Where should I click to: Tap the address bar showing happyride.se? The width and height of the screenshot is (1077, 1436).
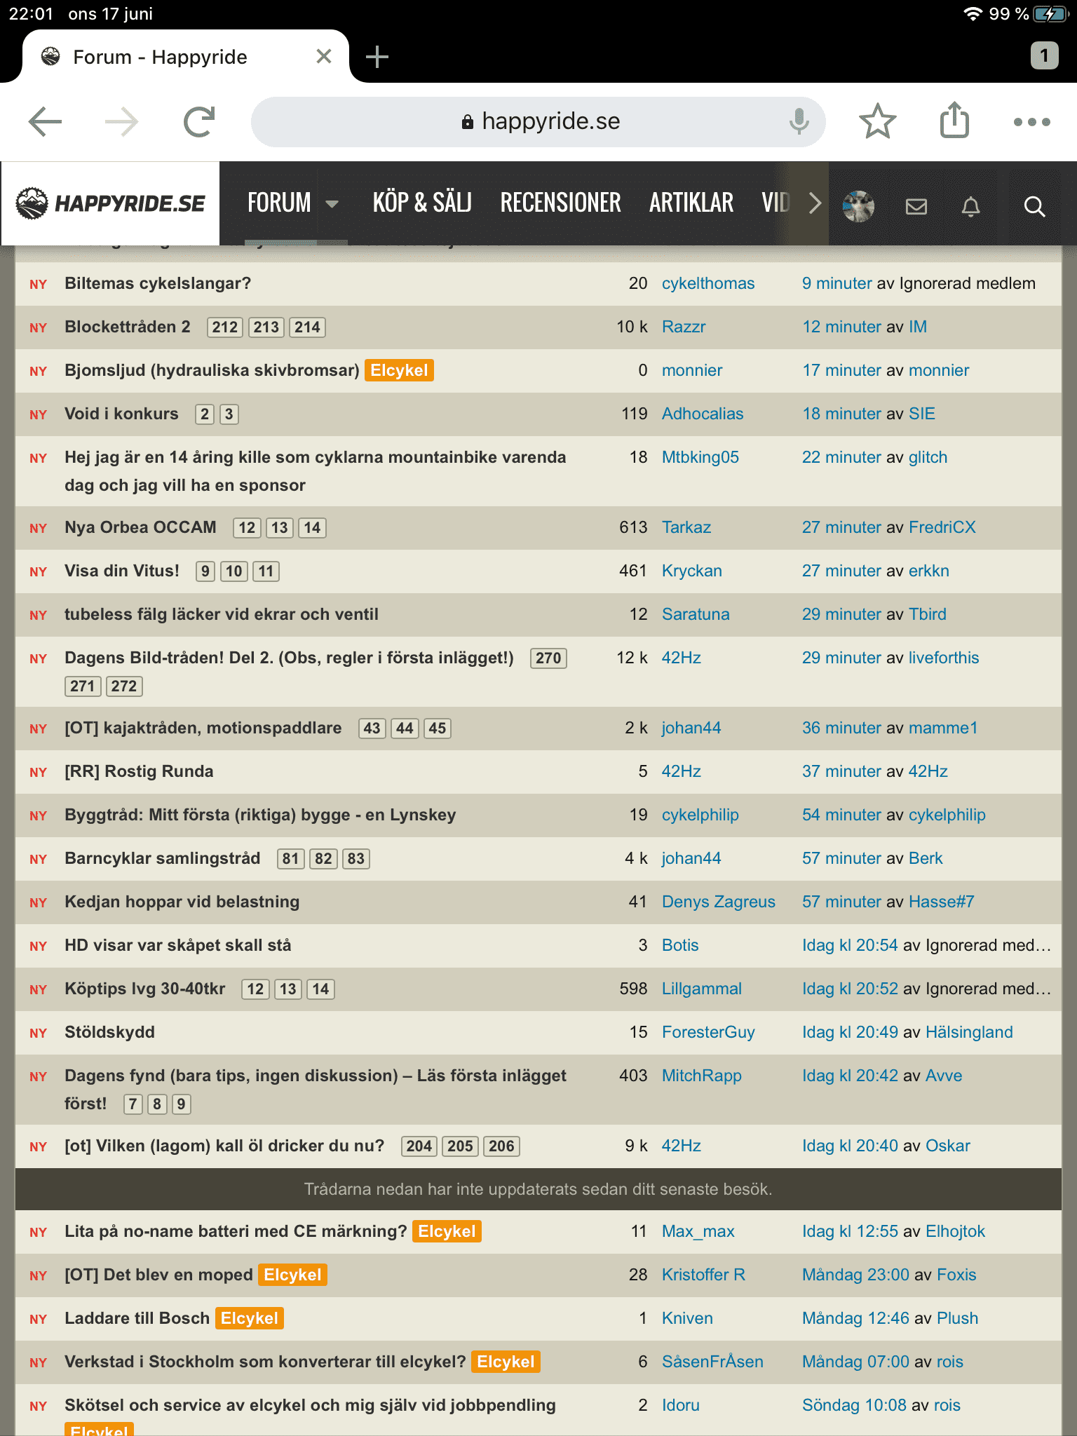[538, 122]
